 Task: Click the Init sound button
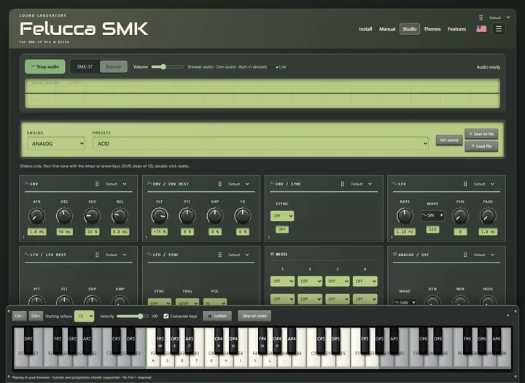tap(449, 140)
